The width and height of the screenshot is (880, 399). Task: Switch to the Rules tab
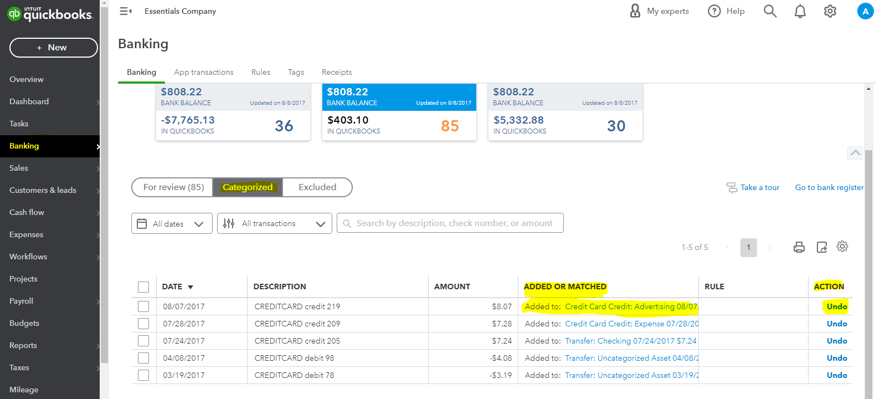261,72
